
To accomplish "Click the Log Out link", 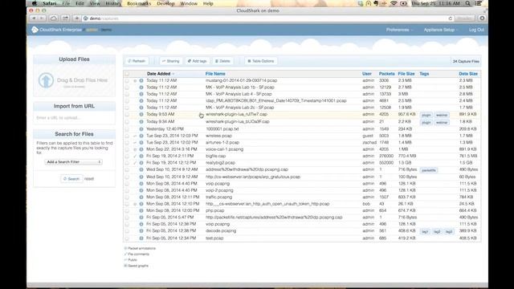I will pyautogui.click(x=476, y=30).
